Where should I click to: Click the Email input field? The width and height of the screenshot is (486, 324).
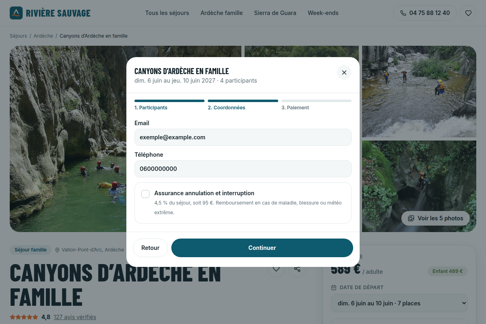pyautogui.click(x=243, y=137)
